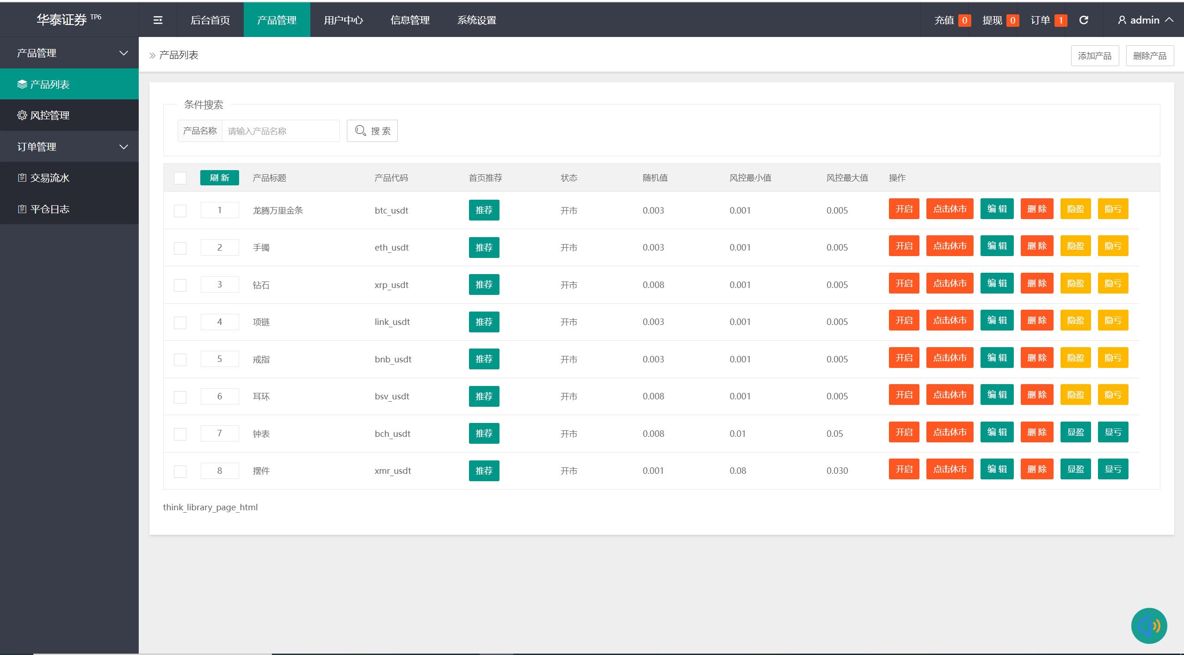Select 产品列表 layers item in sidebar

69,84
